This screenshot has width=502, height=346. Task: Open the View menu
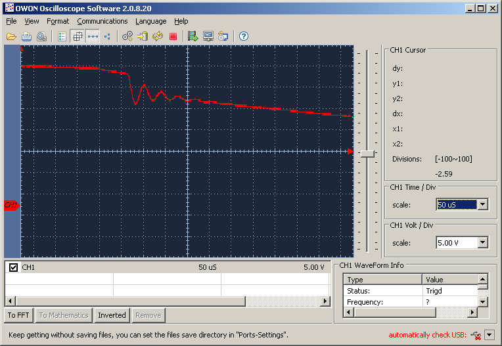click(32, 21)
